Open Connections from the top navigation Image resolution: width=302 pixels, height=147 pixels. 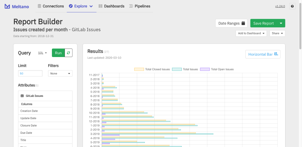(x=51, y=6)
